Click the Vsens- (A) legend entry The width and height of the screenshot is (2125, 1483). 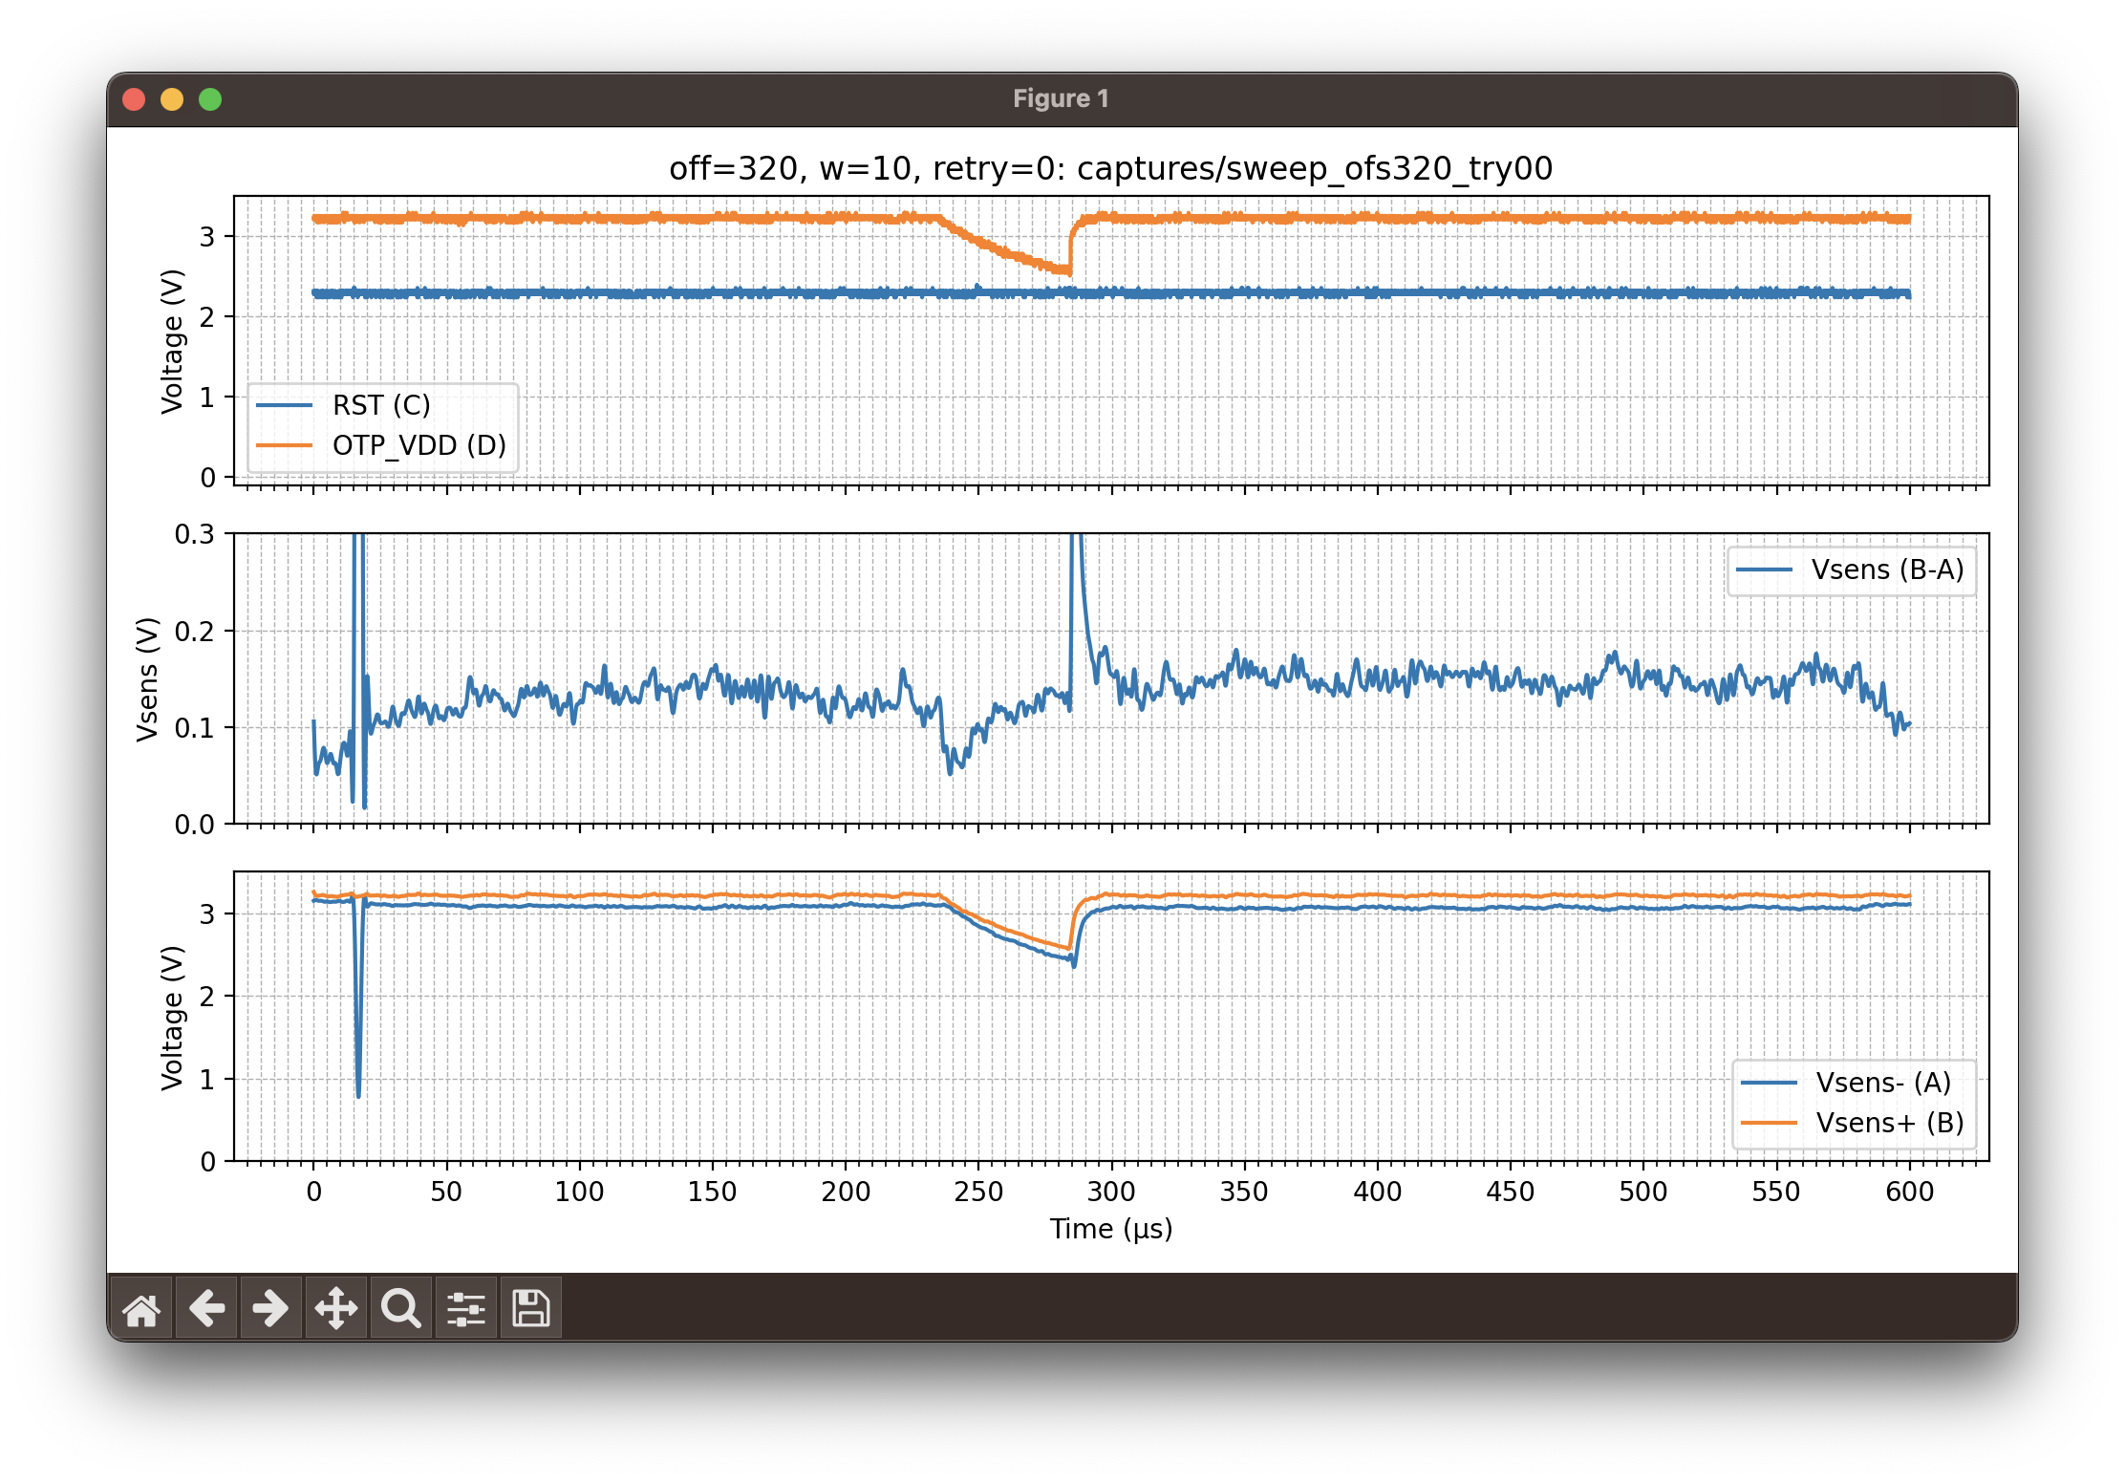[x=1883, y=1083]
